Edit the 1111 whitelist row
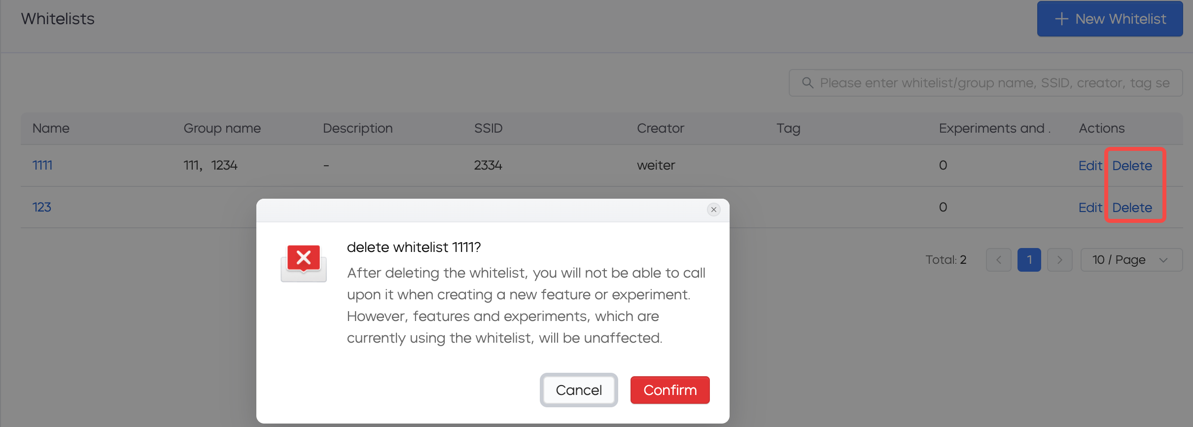This screenshot has width=1193, height=427. tap(1090, 166)
